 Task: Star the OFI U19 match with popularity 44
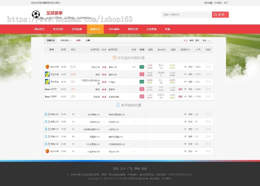click(209, 144)
